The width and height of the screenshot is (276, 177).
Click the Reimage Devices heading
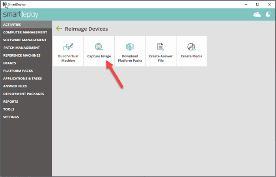[86, 29]
